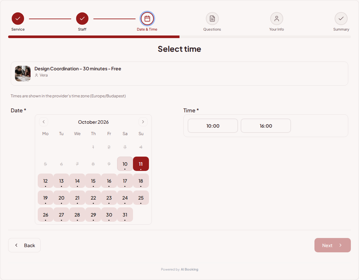Image resolution: width=359 pixels, height=280 pixels.
Task: Click the Summary step check icon
Action: point(341,19)
